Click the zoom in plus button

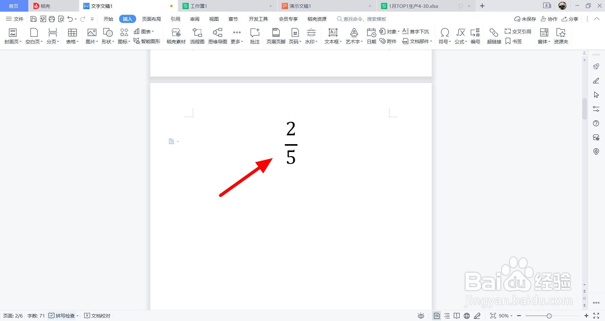pyautogui.click(x=586, y=316)
